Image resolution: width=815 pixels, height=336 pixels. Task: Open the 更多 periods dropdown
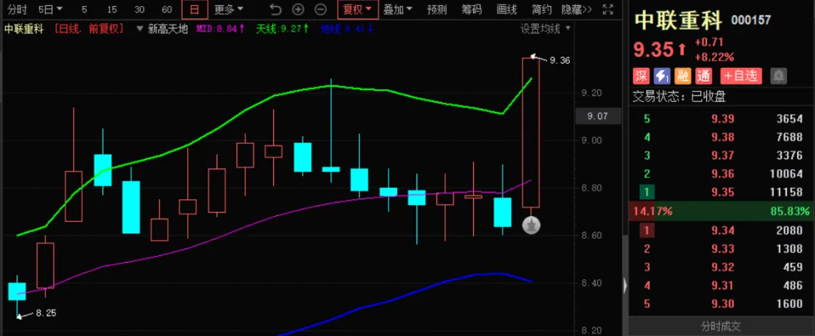(x=229, y=9)
